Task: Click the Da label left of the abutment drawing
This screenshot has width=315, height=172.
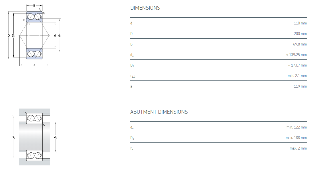Action: [x=13, y=137]
